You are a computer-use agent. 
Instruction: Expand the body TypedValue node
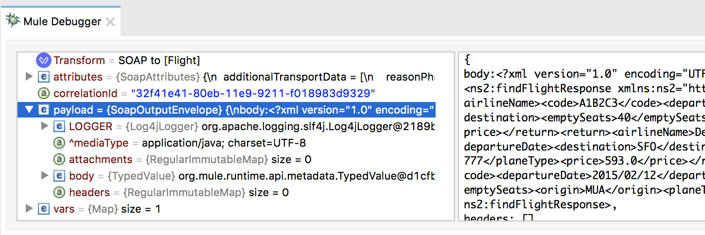coord(45,176)
